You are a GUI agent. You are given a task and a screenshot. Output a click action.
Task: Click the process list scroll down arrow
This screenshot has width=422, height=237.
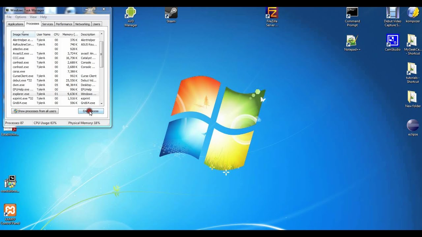point(102,103)
